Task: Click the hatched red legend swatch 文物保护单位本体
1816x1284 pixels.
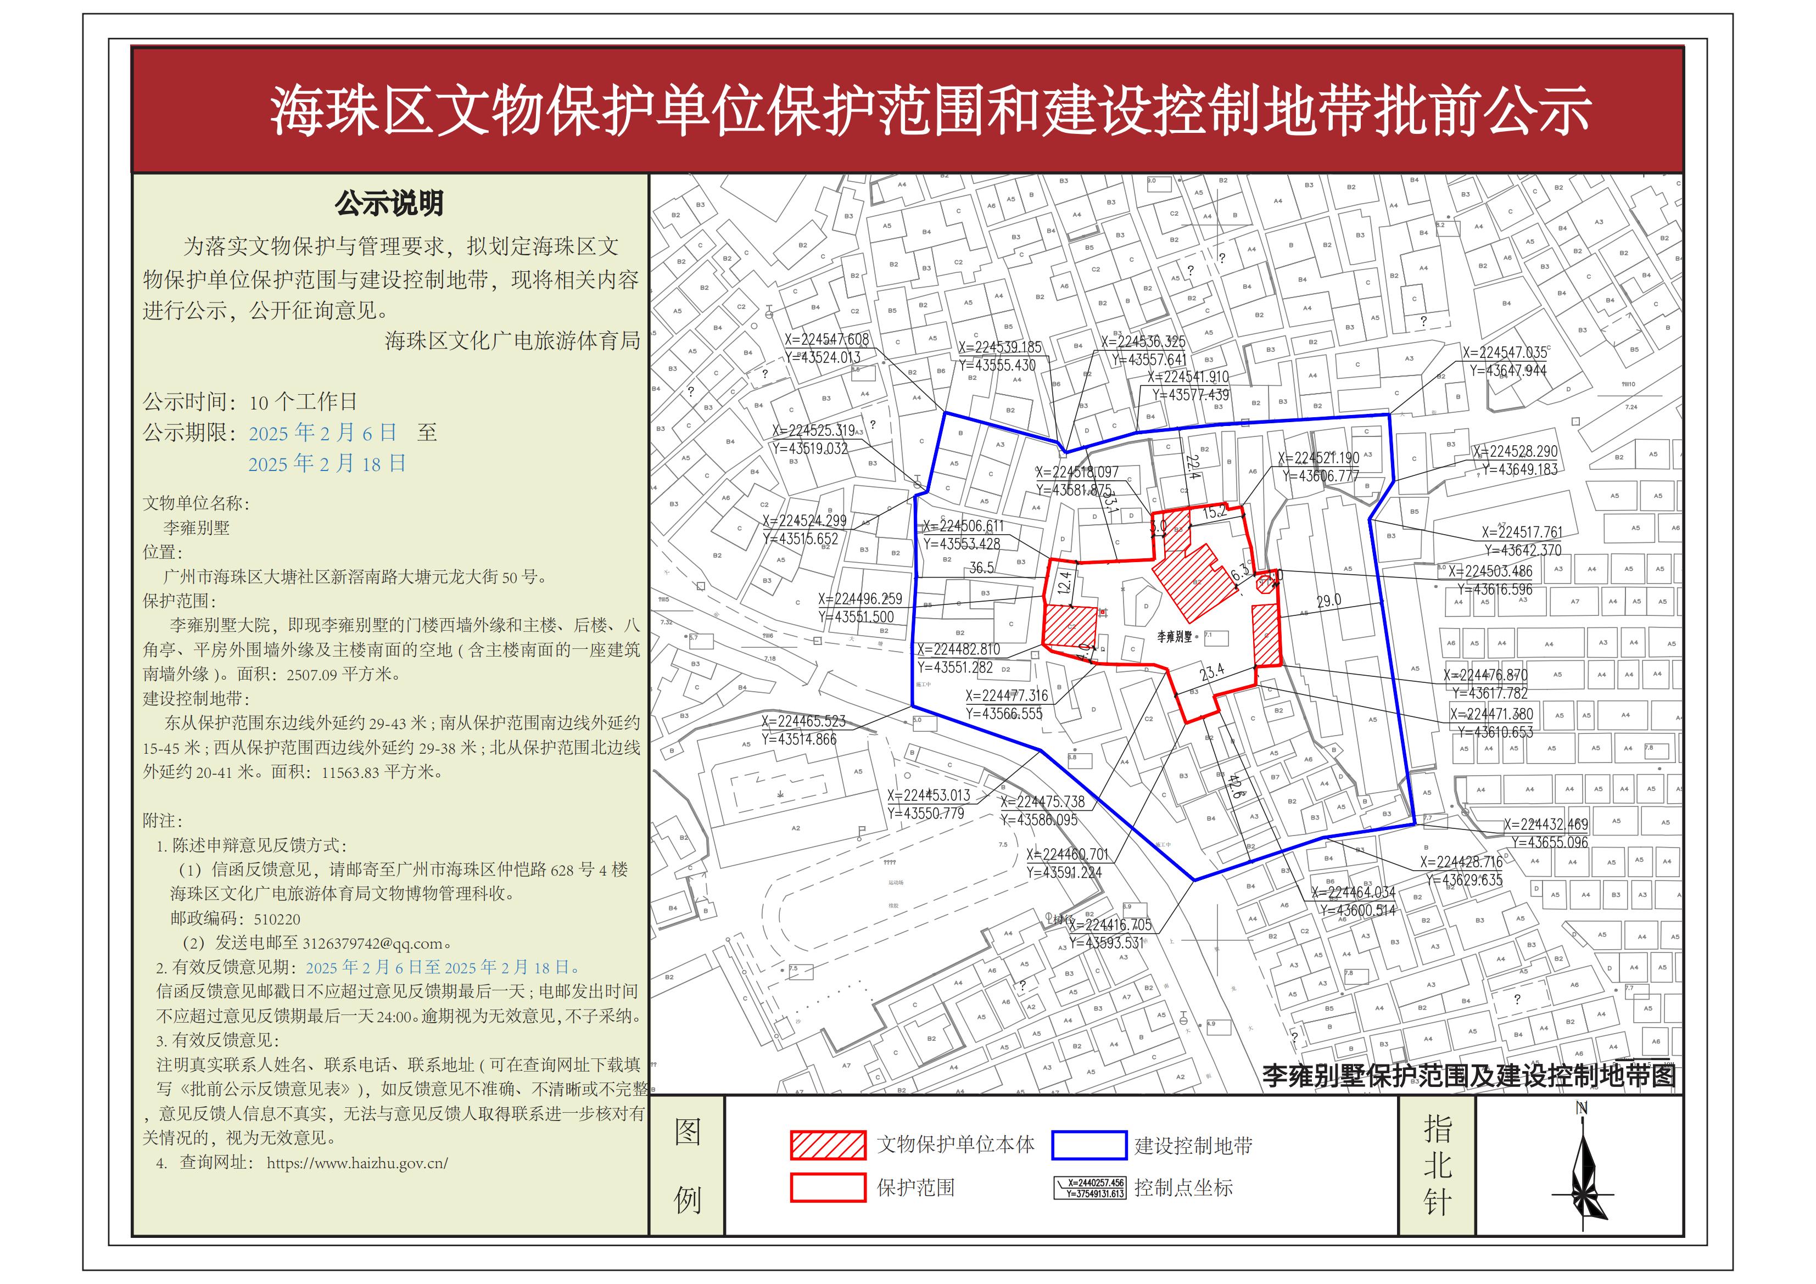Action: point(828,1145)
